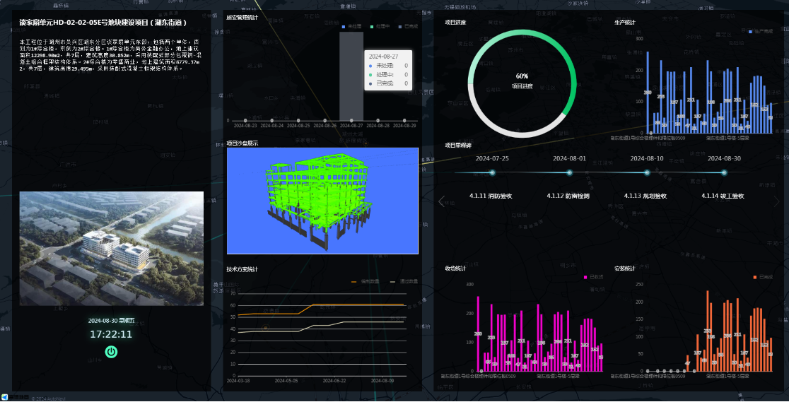Click the 4.1.11 消防验收 milestone label

pyautogui.click(x=490, y=196)
